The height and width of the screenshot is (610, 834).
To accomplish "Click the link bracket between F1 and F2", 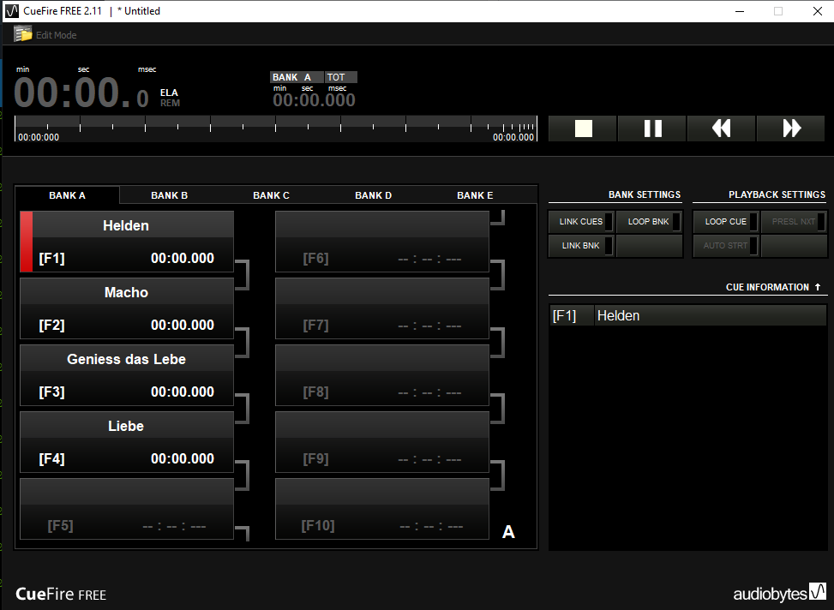I will pyautogui.click(x=243, y=275).
